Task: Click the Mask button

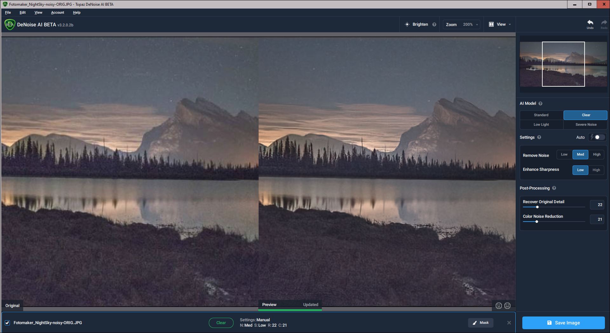Action: (480, 323)
